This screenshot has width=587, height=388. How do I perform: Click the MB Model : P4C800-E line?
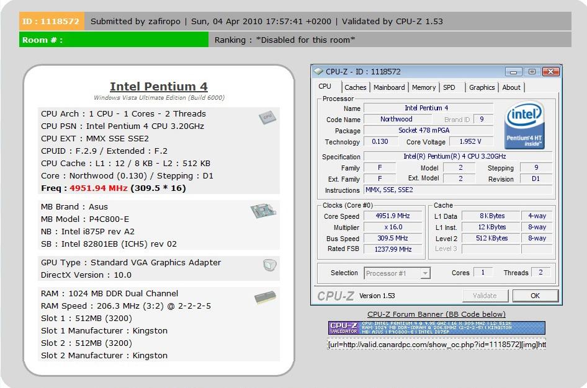85,219
